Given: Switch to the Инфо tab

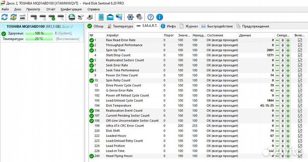Looking at the screenshot, I should (169, 26).
